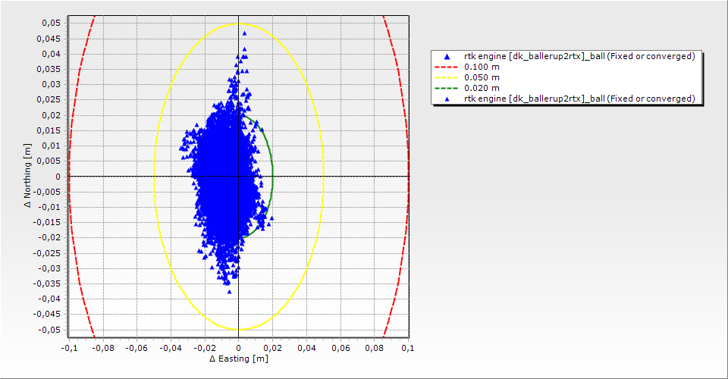Image resolution: width=728 pixels, height=379 pixels.
Task: Click the '0,03' tick on the Northing axis
Action: [x=51, y=84]
